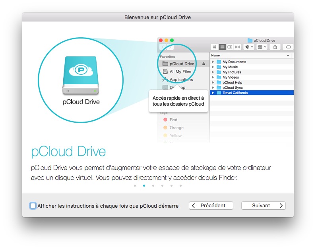The height and width of the screenshot is (249, 316).
Task: Click the pCloud Drive folder icon in Finder title
Action: [x=250, y=40]
